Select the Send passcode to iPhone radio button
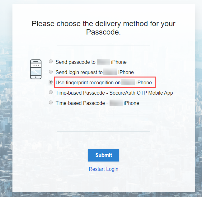This screenshot has width=202, height=197. (x=51, y=62)
